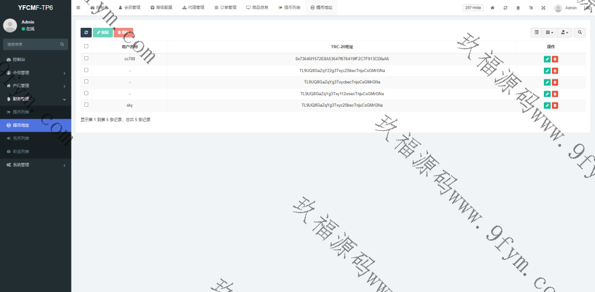
Task: Click the sidebar menu search field
Action: [32, 44]
